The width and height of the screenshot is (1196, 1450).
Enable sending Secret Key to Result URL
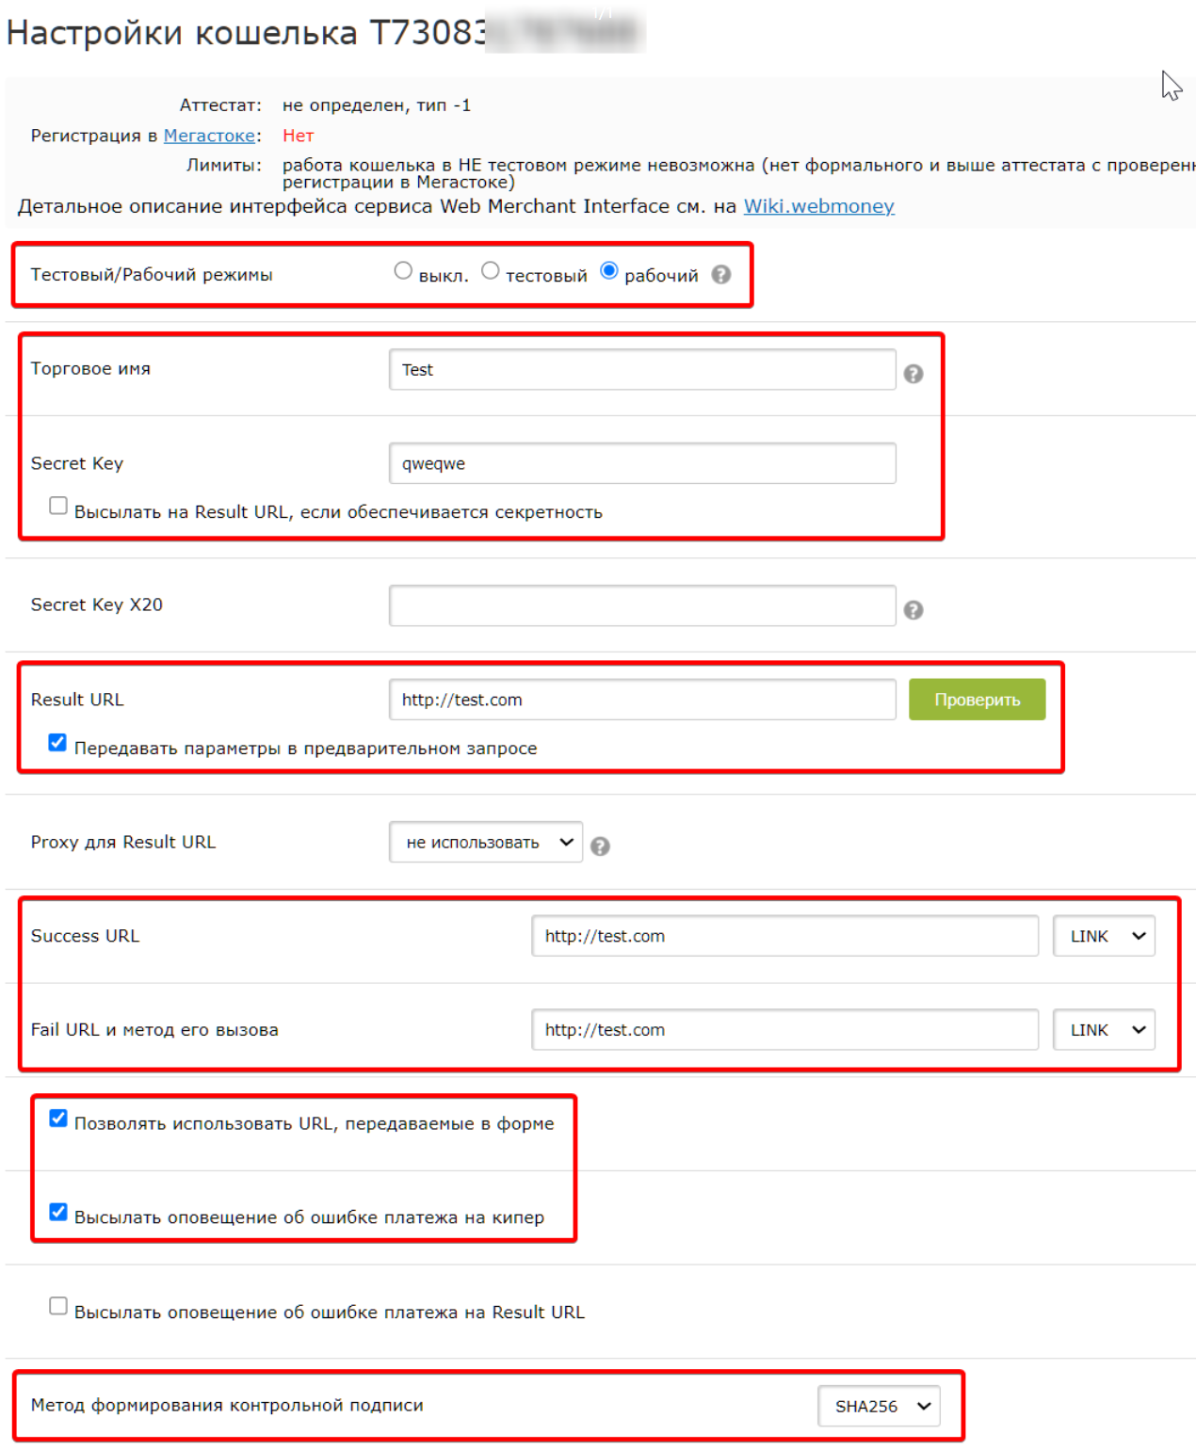pyautogui.click(x=58, y=507)
